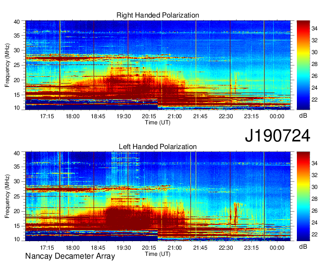323x262 pixels.
Task: Click the 00:00 tick on top time axis
Action: (x=277, y=116)
